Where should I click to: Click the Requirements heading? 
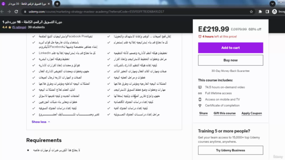tap(44, 140)
